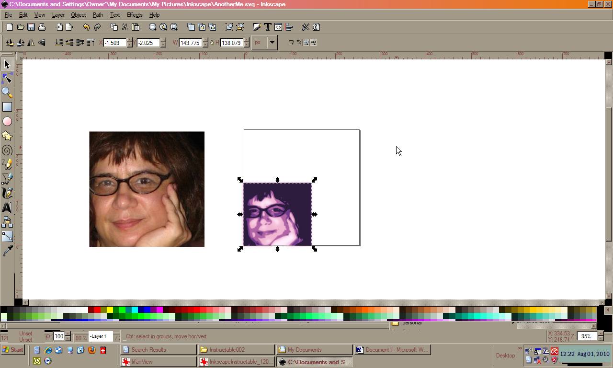Increase the W width spinner

coord(205,40)
